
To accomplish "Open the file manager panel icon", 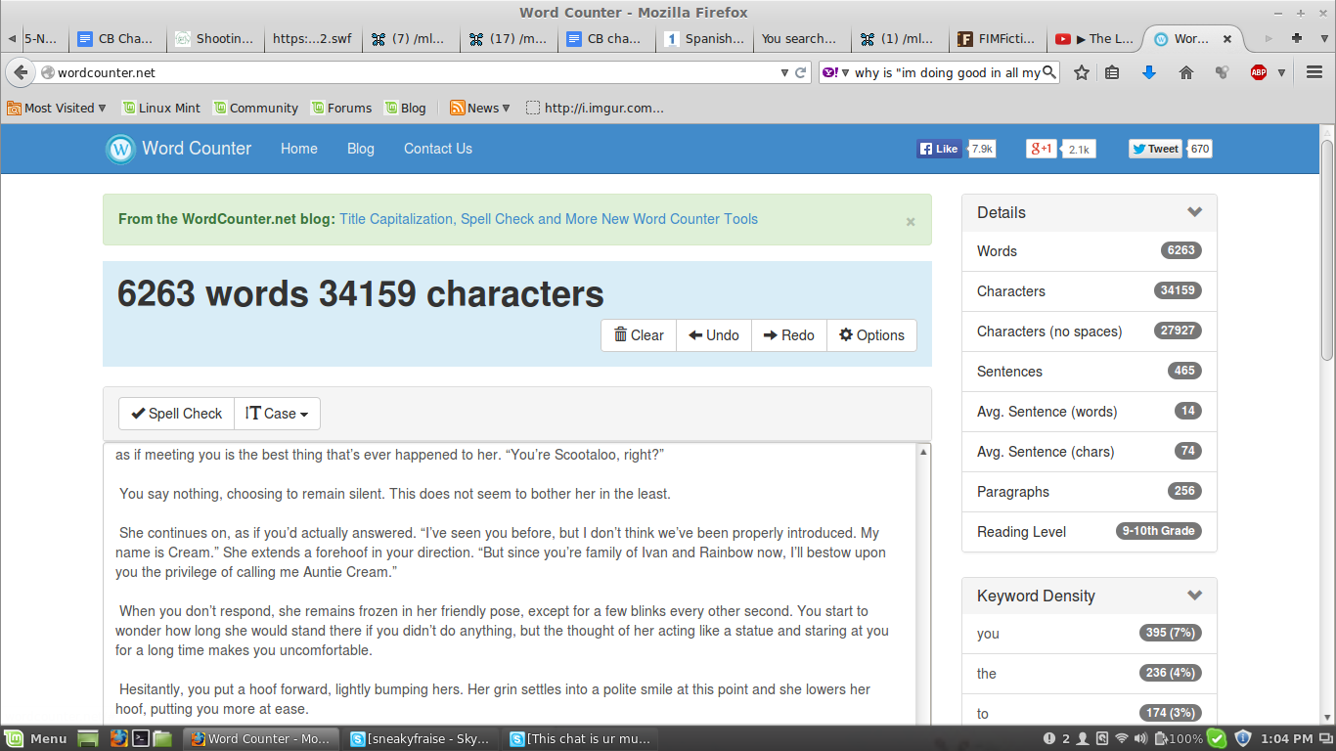I will 162,738.
